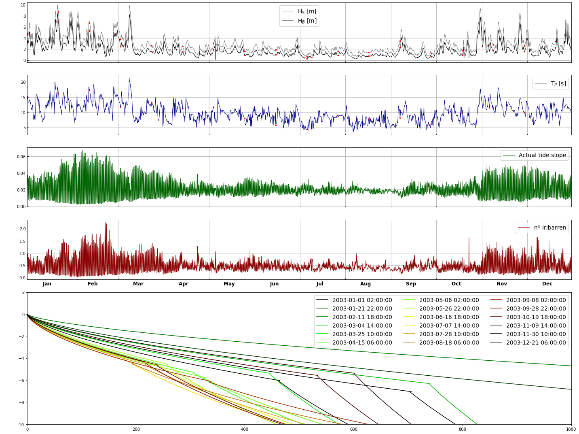Select legend entry 2003-06-16 18:00:00
The width and height of the screenshot is (579, 434).
pos(449,317)
